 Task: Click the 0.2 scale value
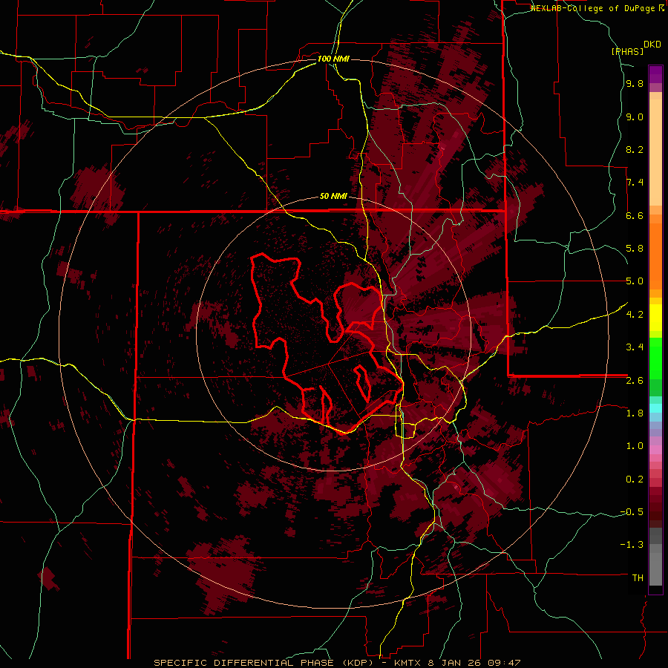pyautogui.click(x=635, y=479)
